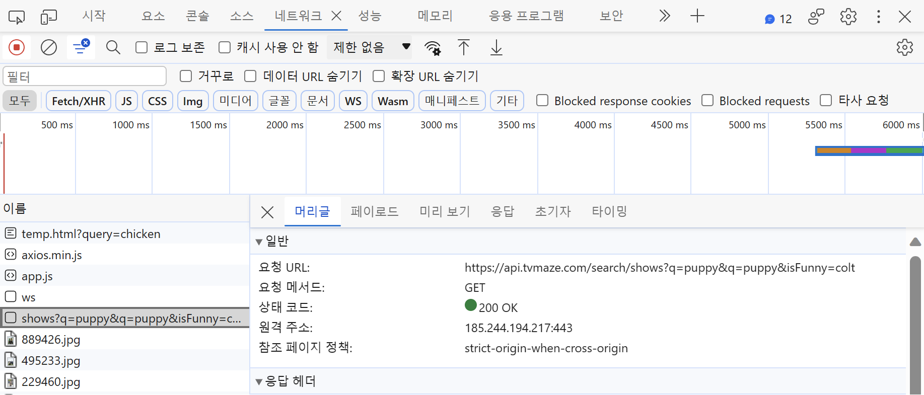The width and height of the screenshot is (924, 395).
Task: Select the 229460.jpg request
Action: pyautogui.click(x=125, y=381)
